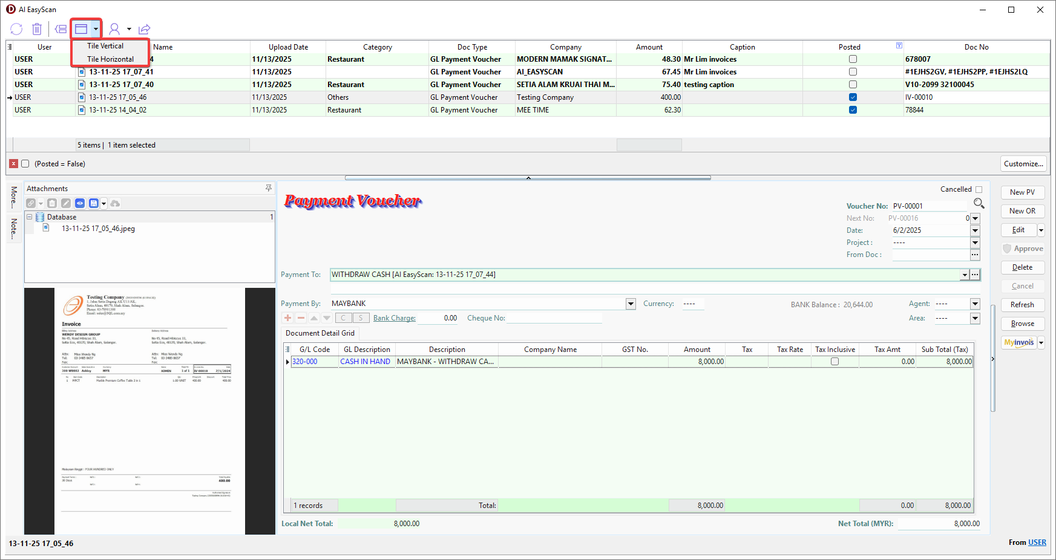Toggle Posted checkbox for Testing Company row
Screen dimensions: 1056x560
coord(853,97)
